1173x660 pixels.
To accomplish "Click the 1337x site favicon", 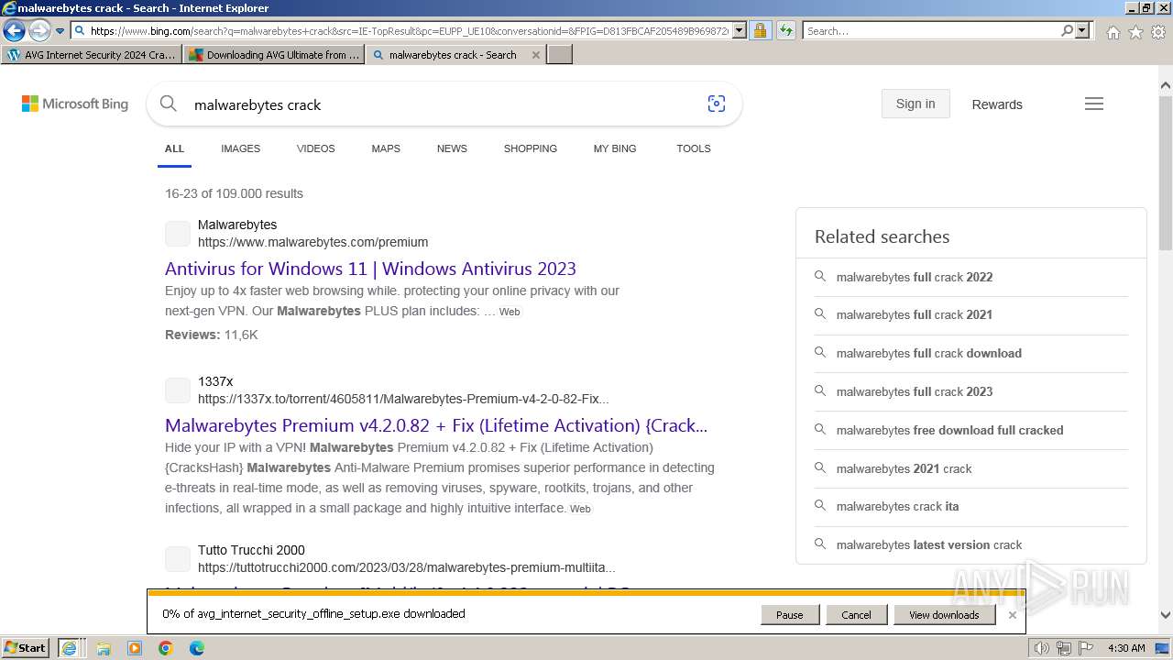I will tap(178, 390).
